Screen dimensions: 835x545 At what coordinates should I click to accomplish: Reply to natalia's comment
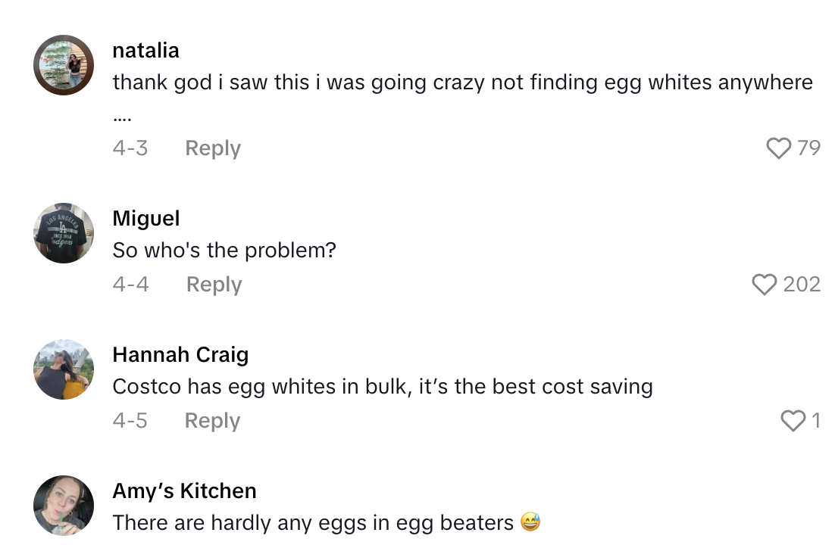[x=212, y=148]
